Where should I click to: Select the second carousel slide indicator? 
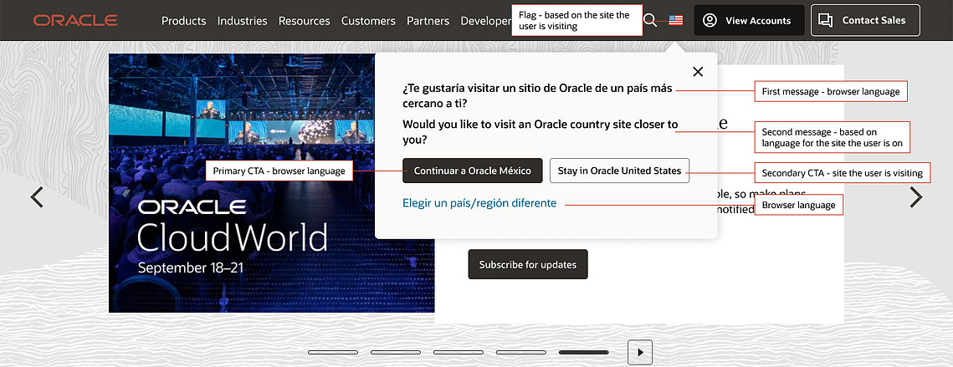tap(396, 353)
